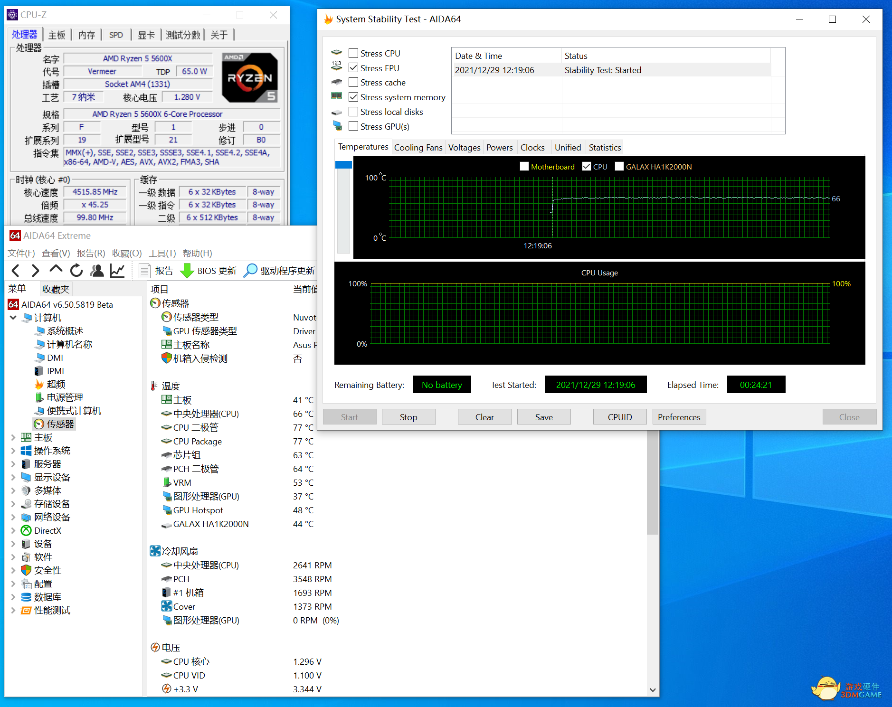Click the forward arrow in AIDA64 toolbar

coord(35,271)
